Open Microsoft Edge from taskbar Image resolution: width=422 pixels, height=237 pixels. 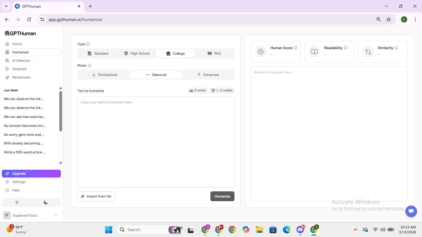(286, 230)
